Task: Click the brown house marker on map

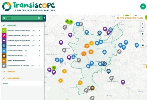Action: point(92,88)
